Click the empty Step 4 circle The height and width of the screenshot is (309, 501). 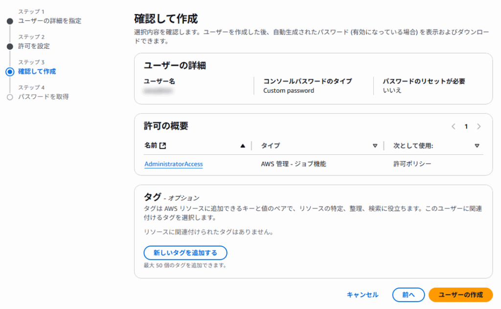(x=10, y=97)
